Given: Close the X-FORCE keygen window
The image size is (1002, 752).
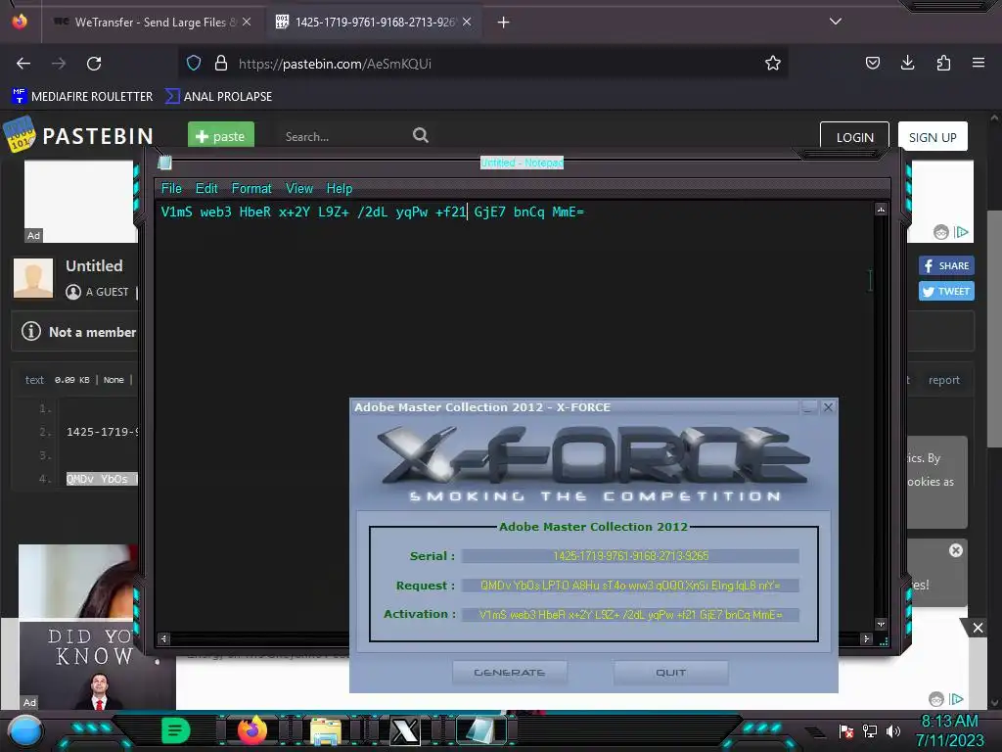Looking at the screenshot, I should 828,407.
